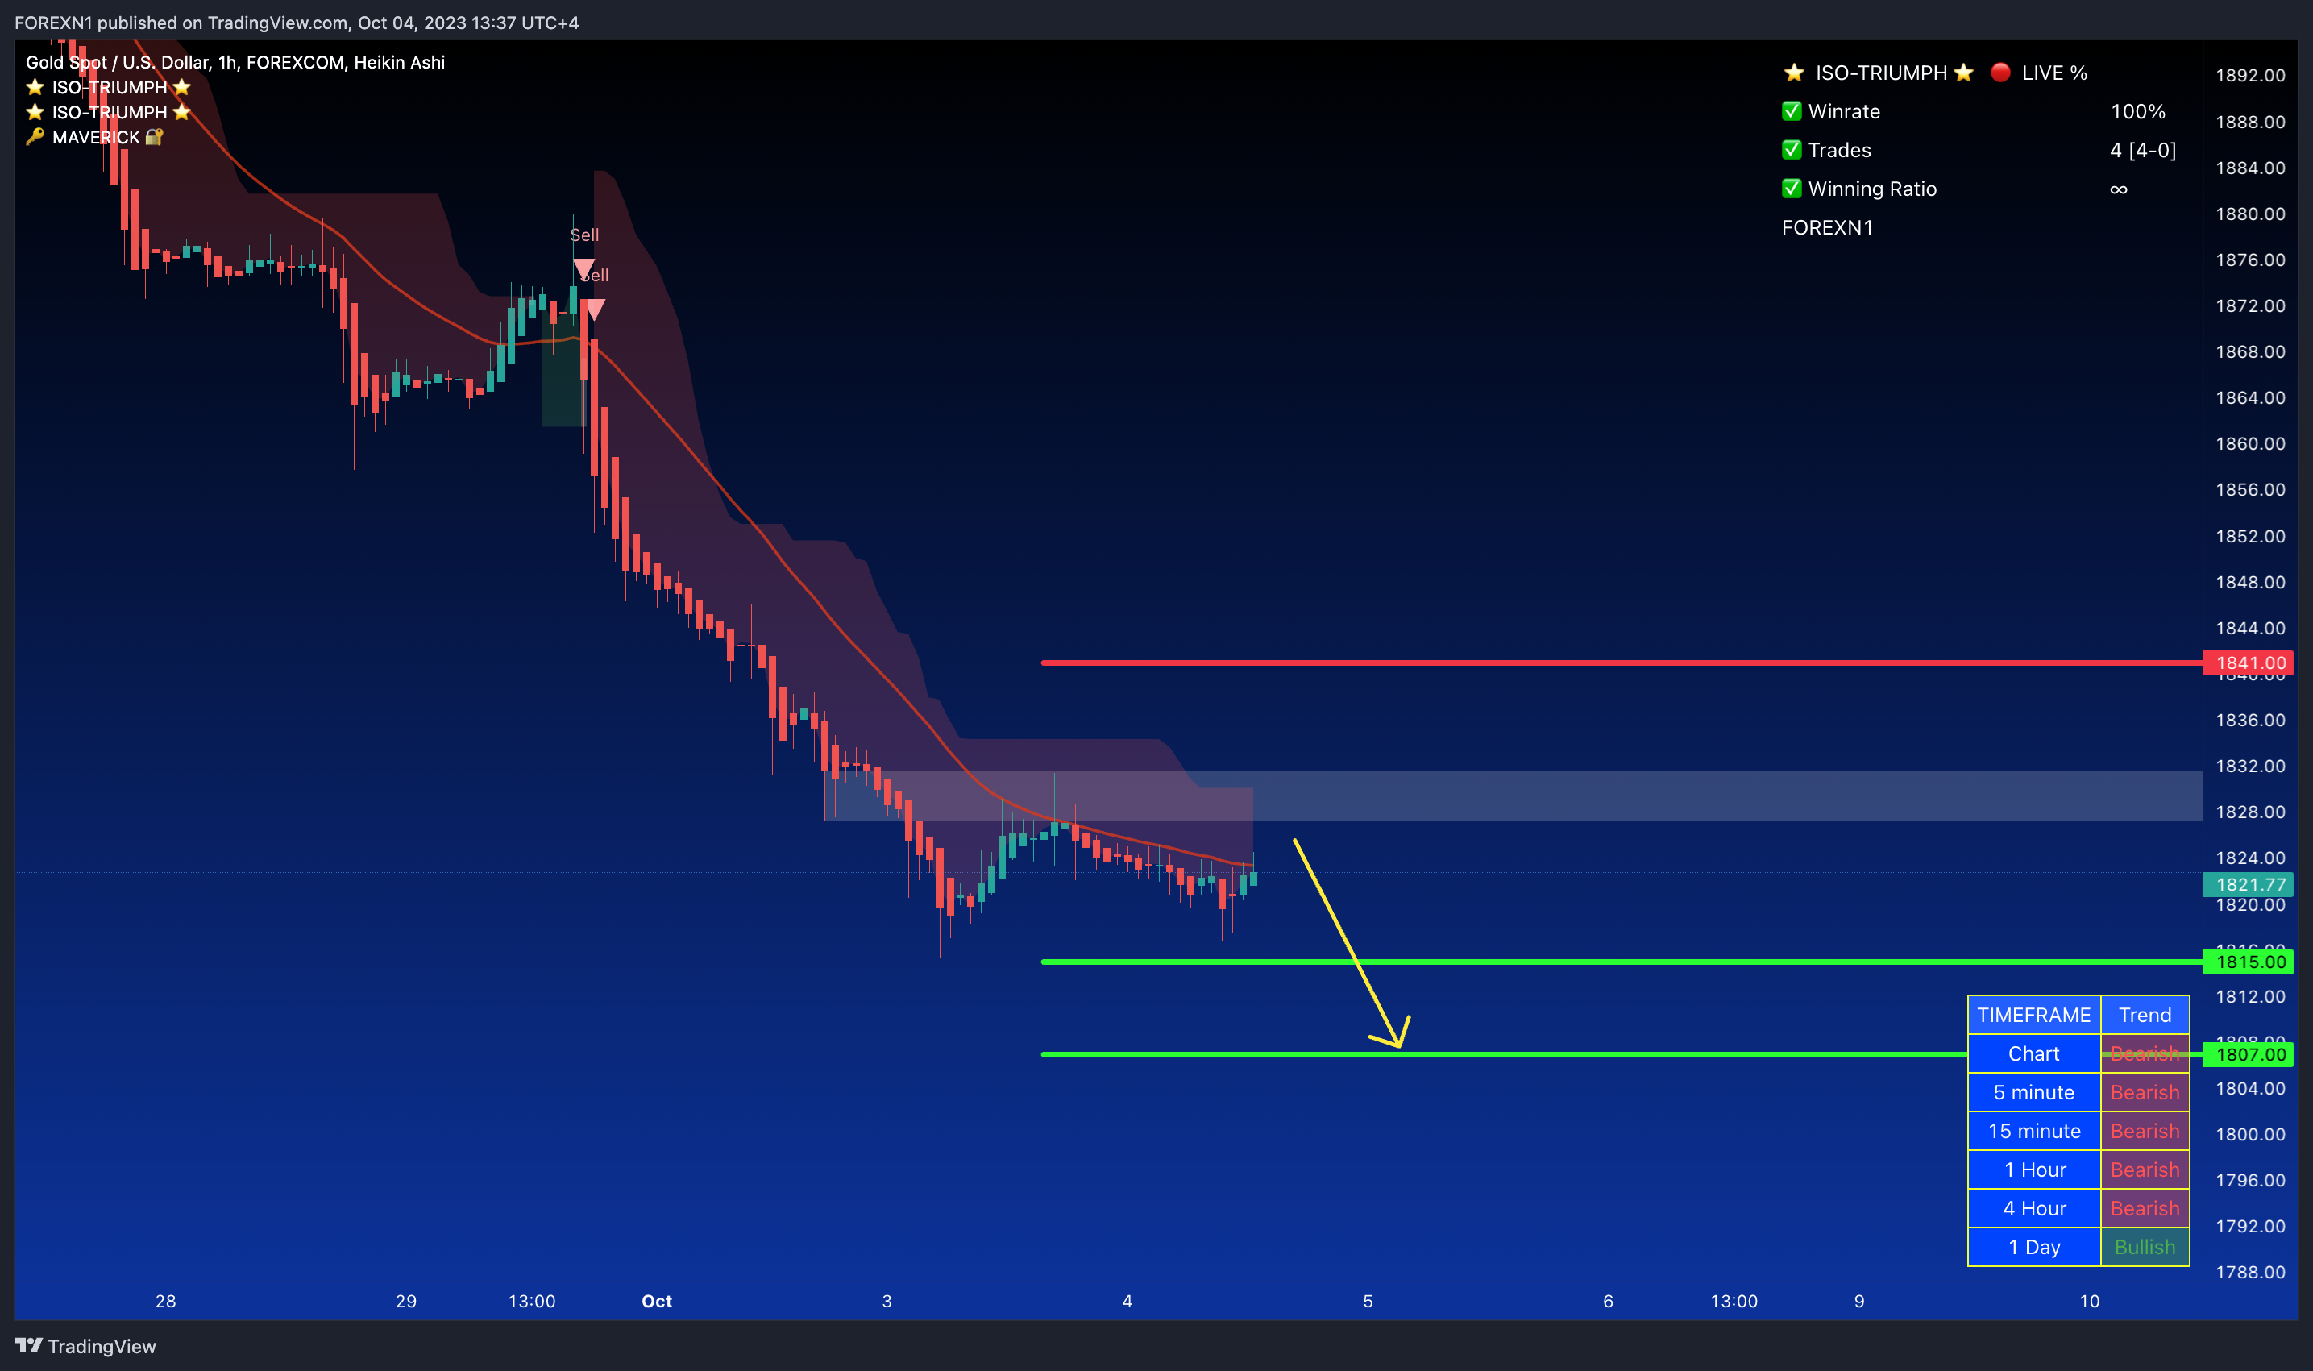The height and width of the screenshot is (1371, 2313).
Task: Click the Trades green checkmark icon
Action: (x=1791, y=150)
